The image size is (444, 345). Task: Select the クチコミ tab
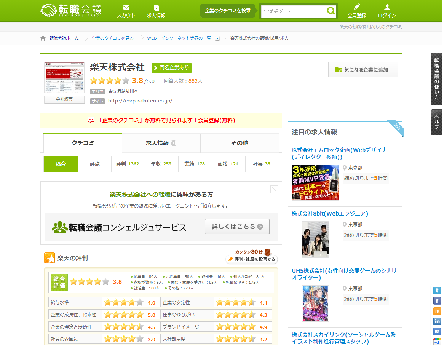(83, 143)
